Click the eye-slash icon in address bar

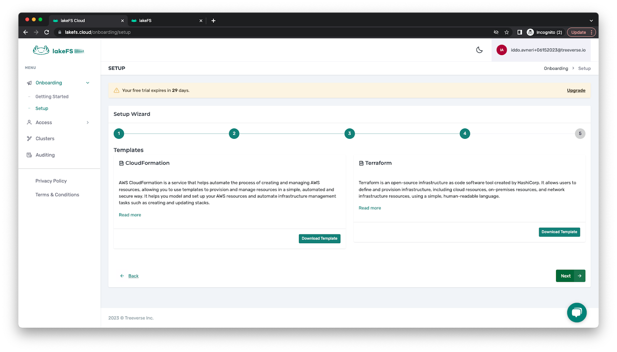[496, 32]
